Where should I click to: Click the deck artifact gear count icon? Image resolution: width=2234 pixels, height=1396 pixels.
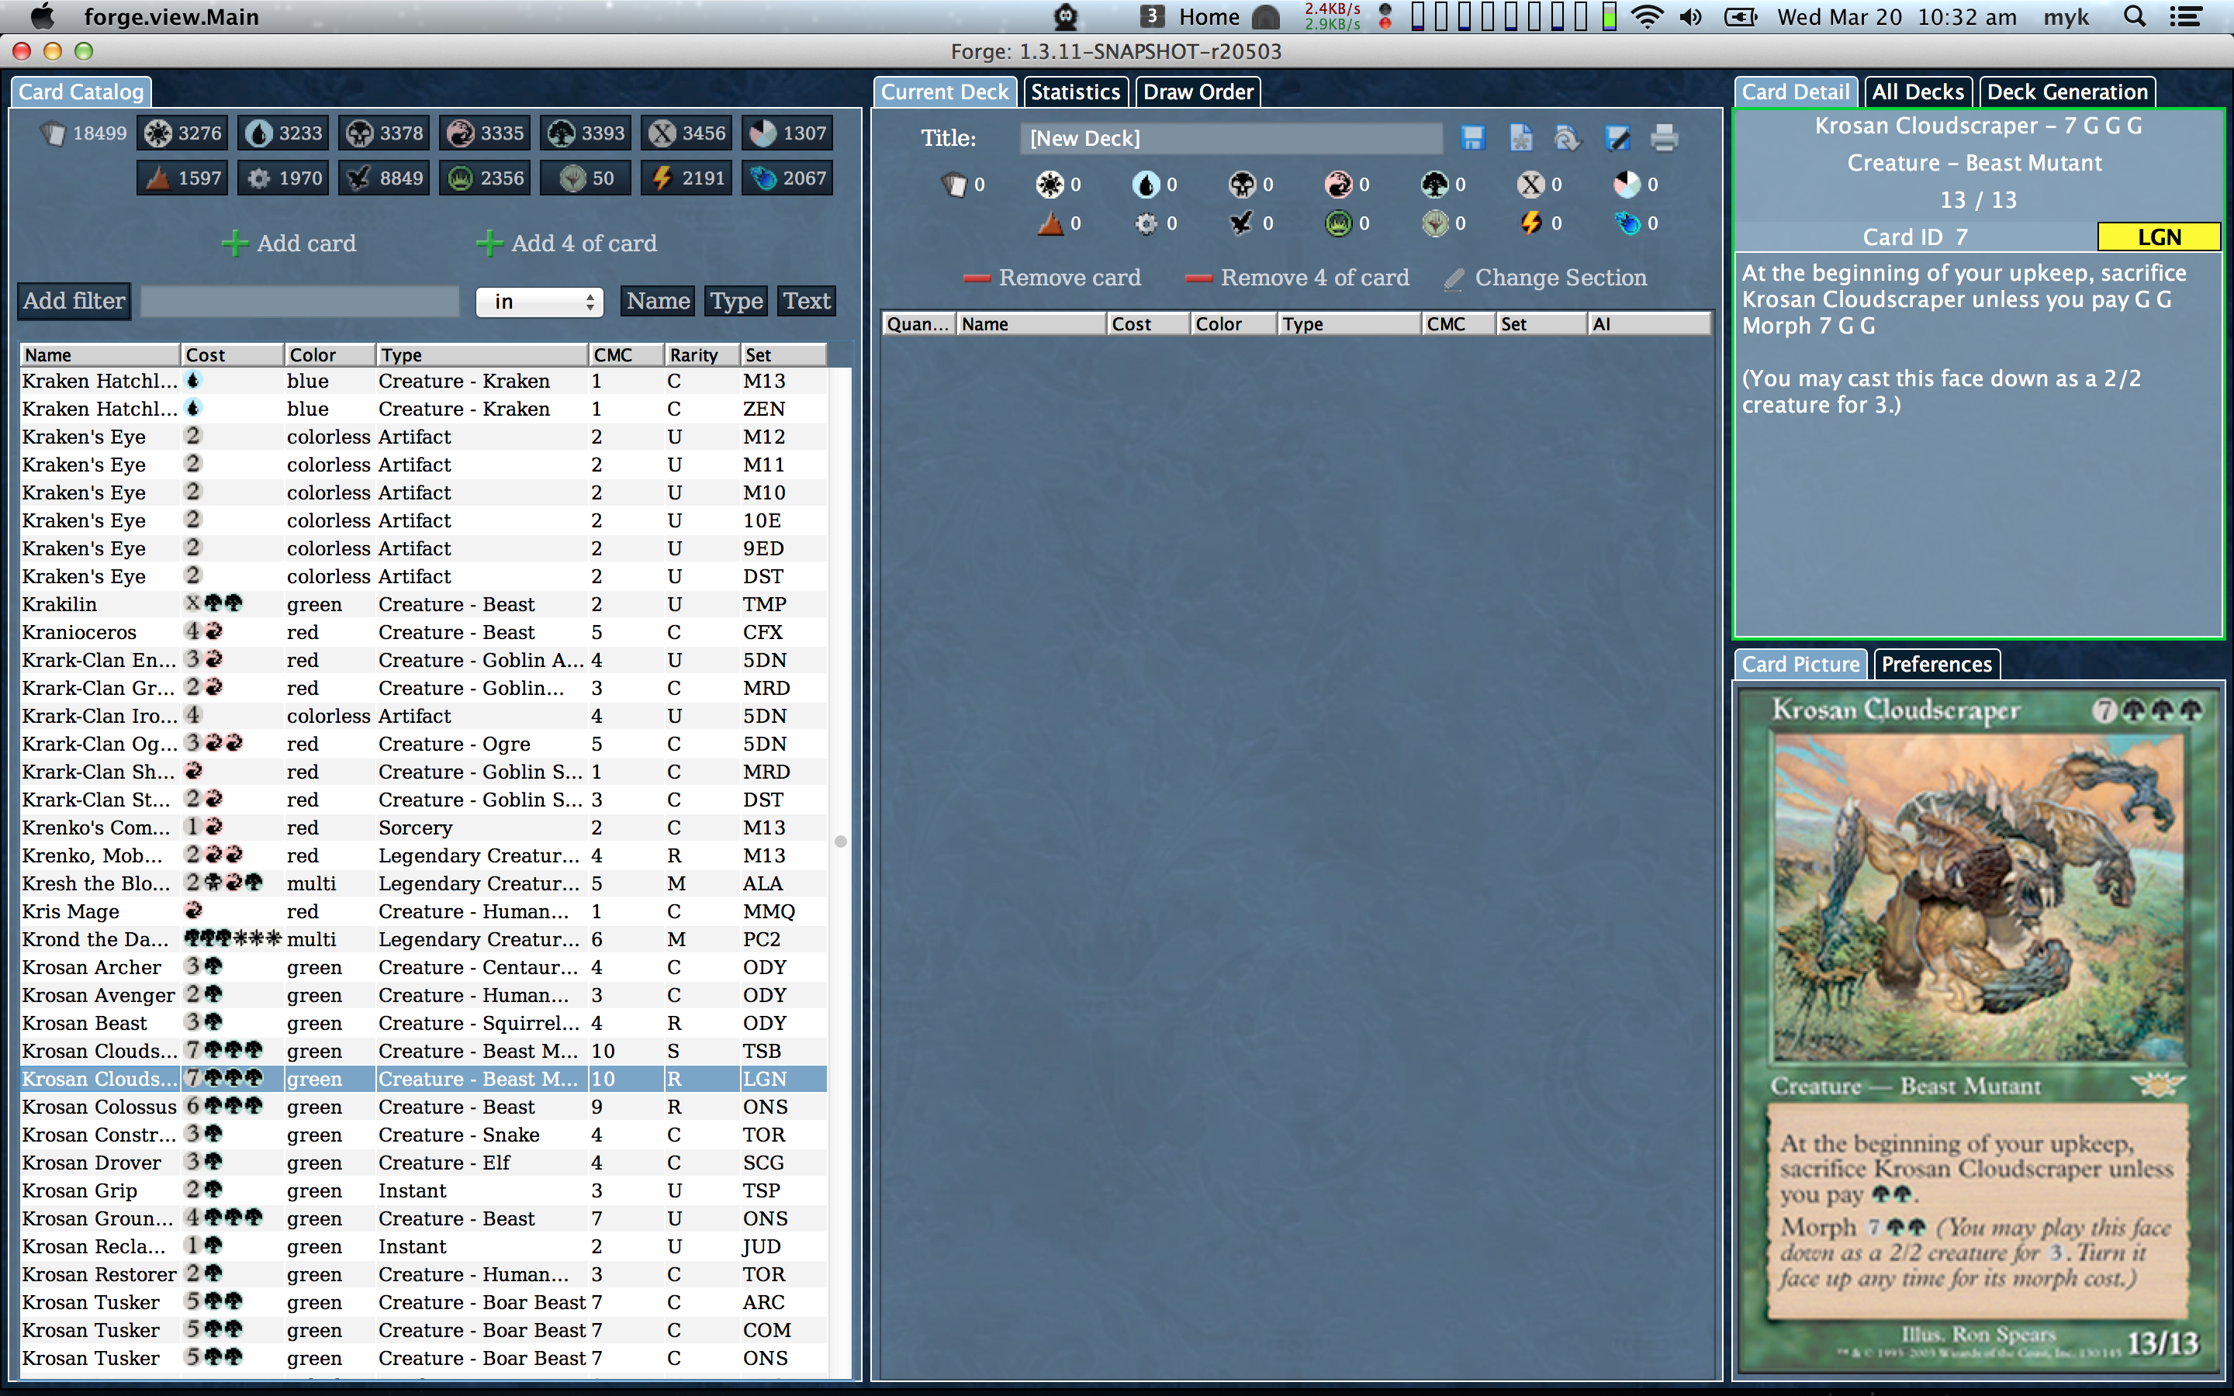coord(1146,223)
